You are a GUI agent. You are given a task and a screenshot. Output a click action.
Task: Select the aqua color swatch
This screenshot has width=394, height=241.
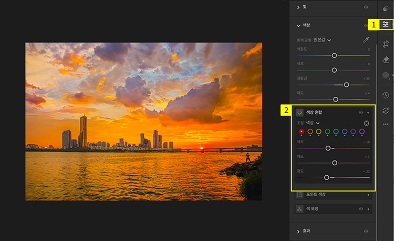pos(336,132)
